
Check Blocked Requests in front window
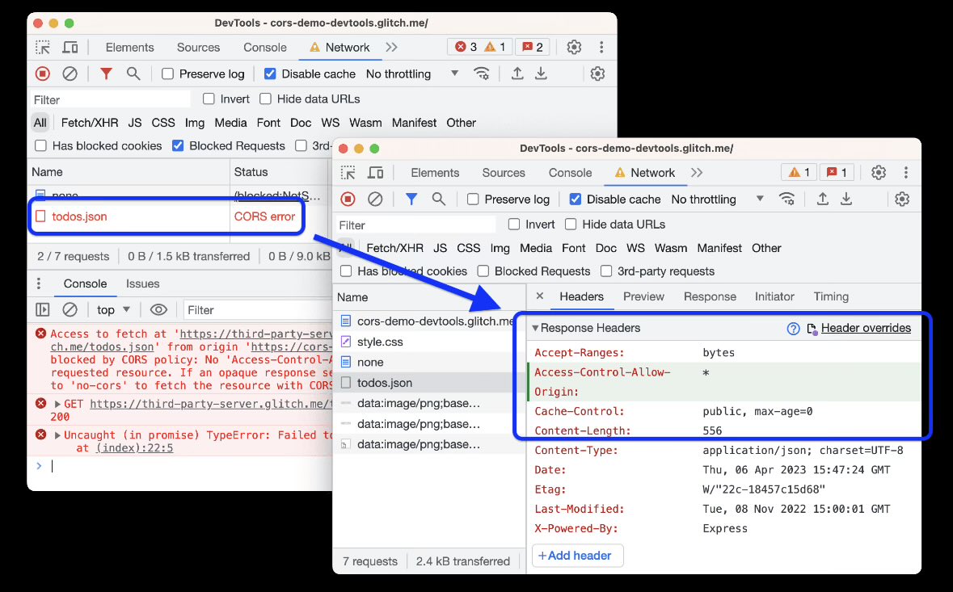tap(483, 271)
